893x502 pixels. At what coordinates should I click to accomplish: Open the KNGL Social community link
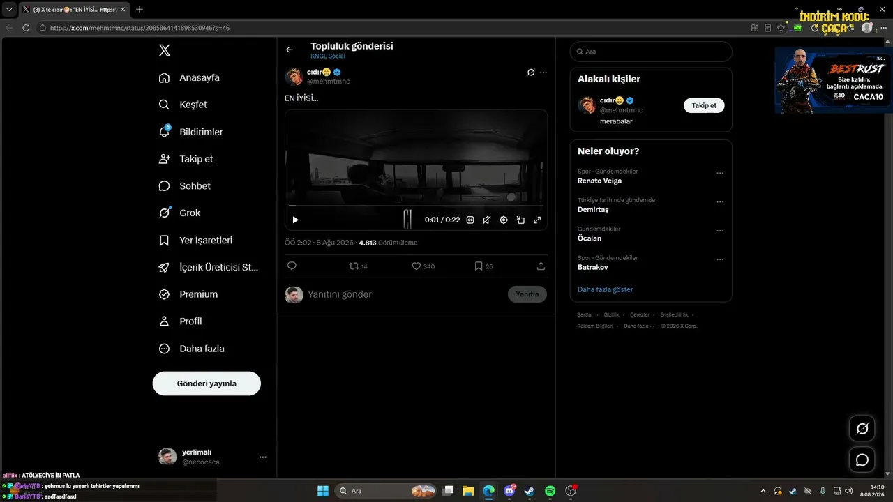tap(328, 56)
